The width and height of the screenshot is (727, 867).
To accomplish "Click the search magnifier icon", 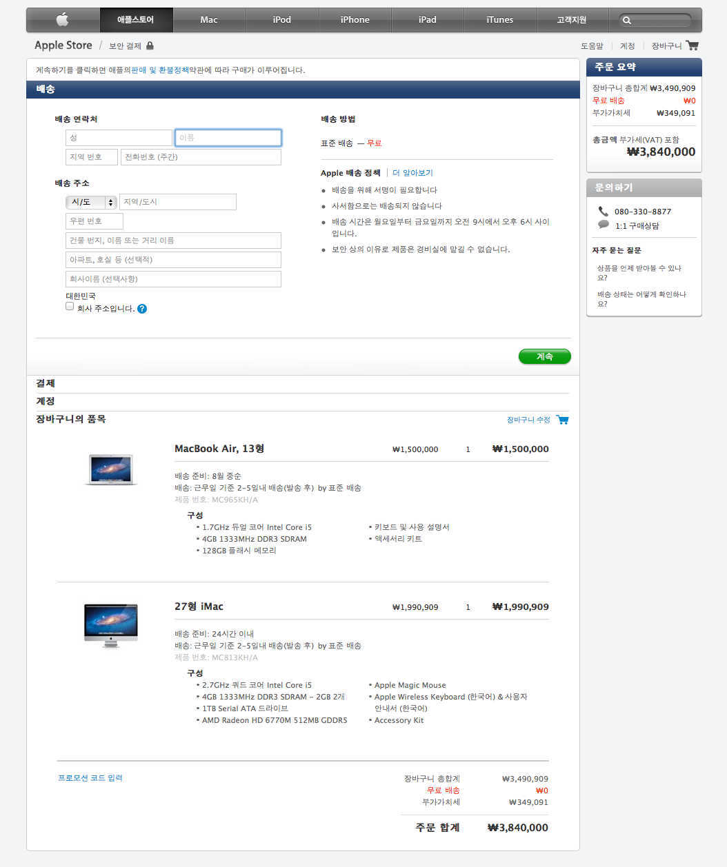I will [627, 21].
